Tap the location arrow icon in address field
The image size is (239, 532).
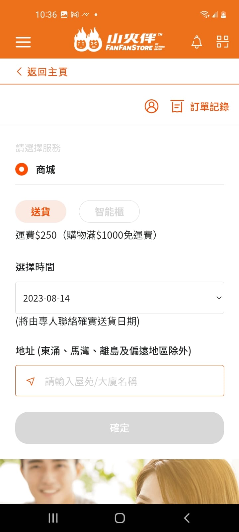click(31, 381)
